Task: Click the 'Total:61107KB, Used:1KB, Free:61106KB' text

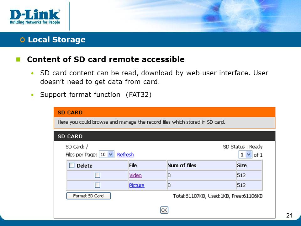Action: pyautogui.click(x=218, y=196)
